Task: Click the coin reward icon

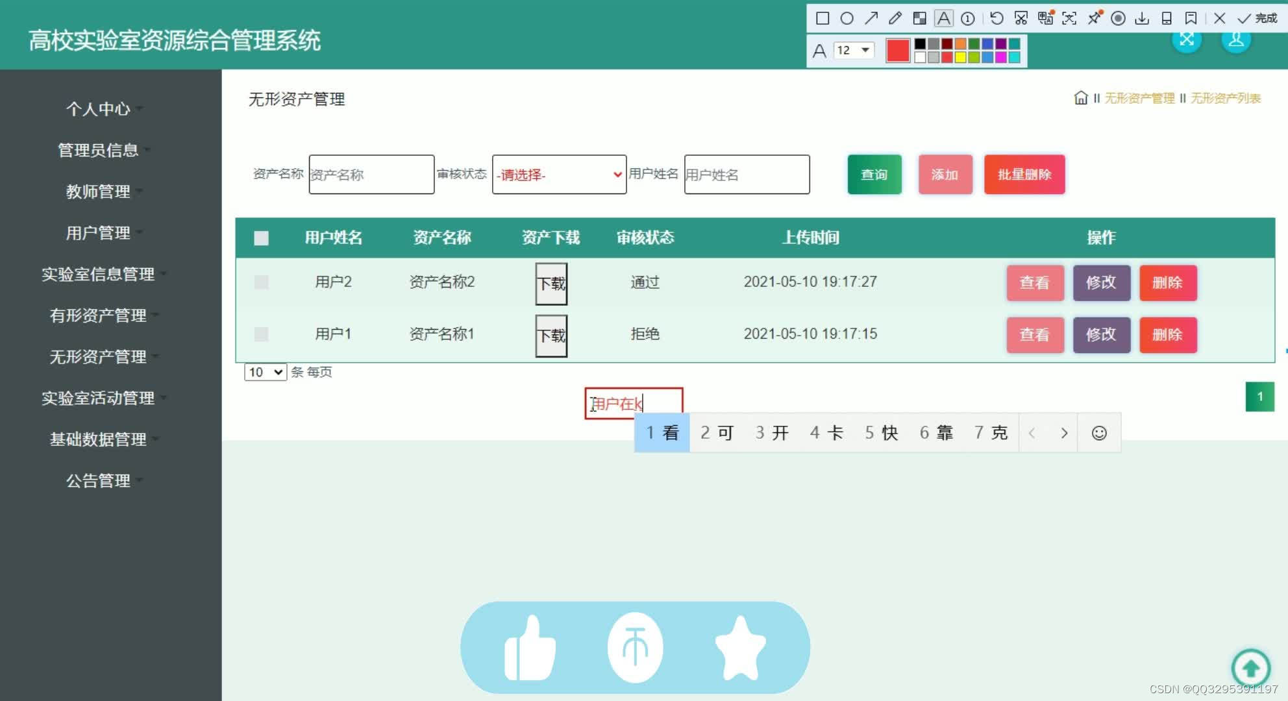Action: 635,648
